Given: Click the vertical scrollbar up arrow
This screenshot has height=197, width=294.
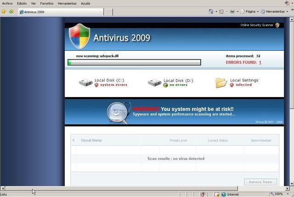Looking at the screenshot, I should click(x=292, y=19).
